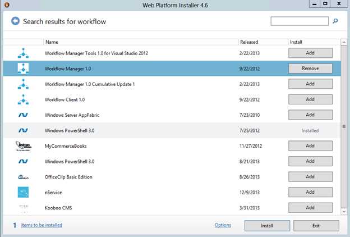
Task: Click Workflow Manager Cumulative Update 1 icon
Action: (x=23, y=84)
